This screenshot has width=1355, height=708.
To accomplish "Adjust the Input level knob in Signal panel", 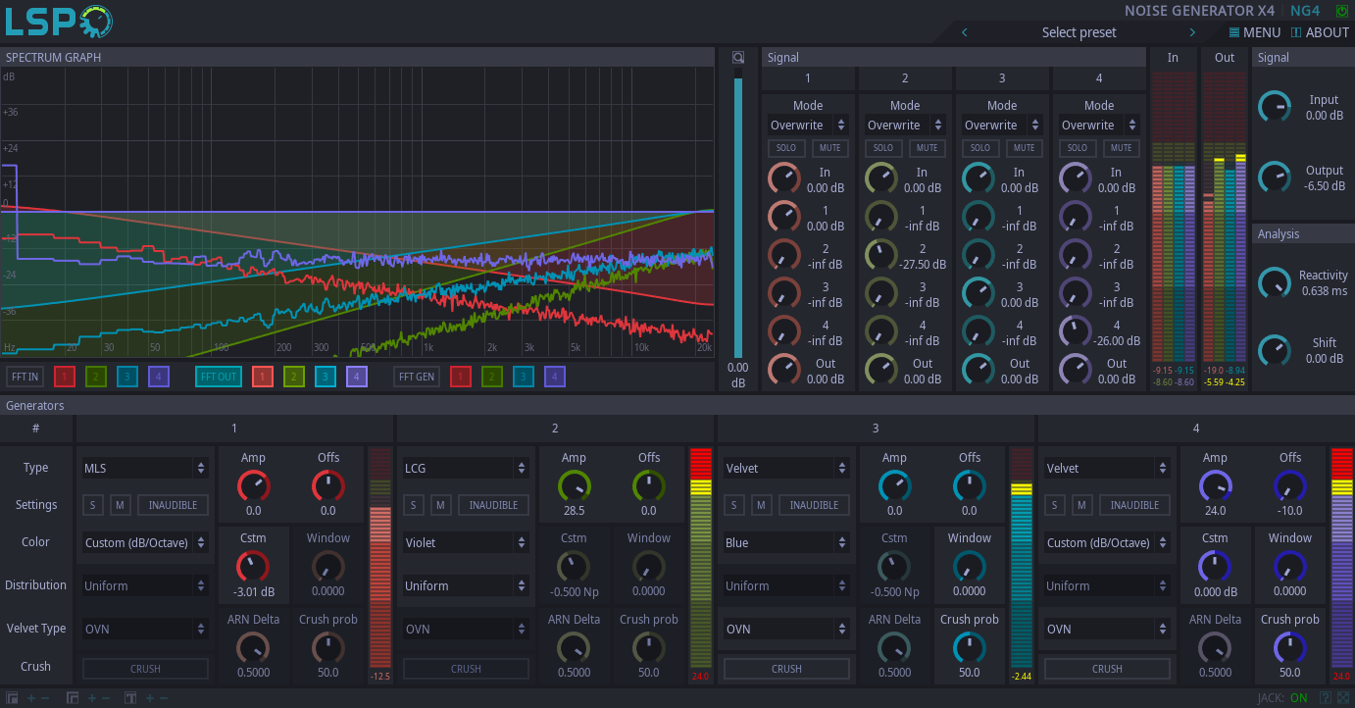I will tap(1275, 106).
